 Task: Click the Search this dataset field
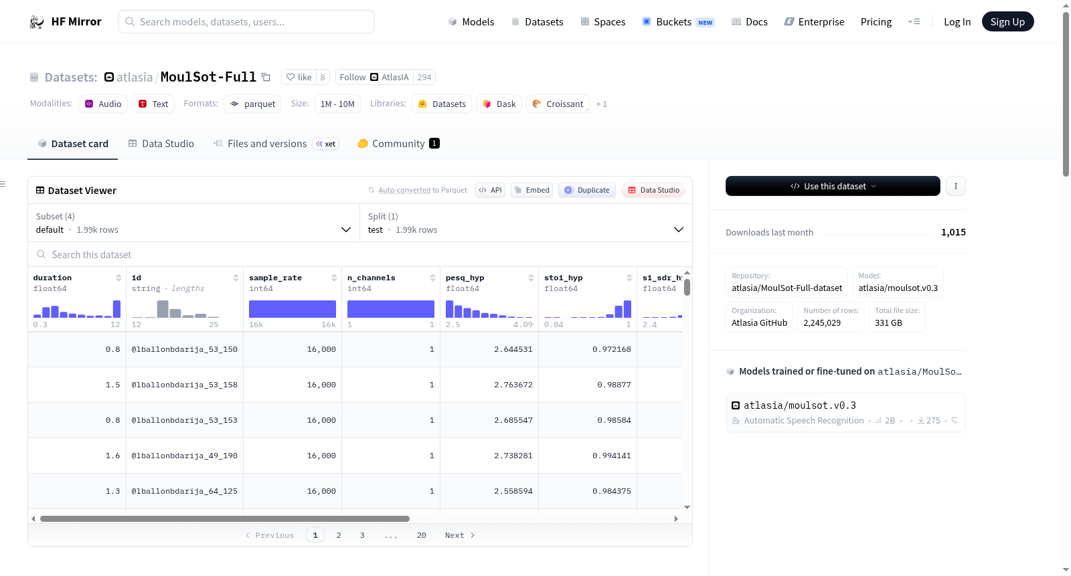tap(360, 255)
